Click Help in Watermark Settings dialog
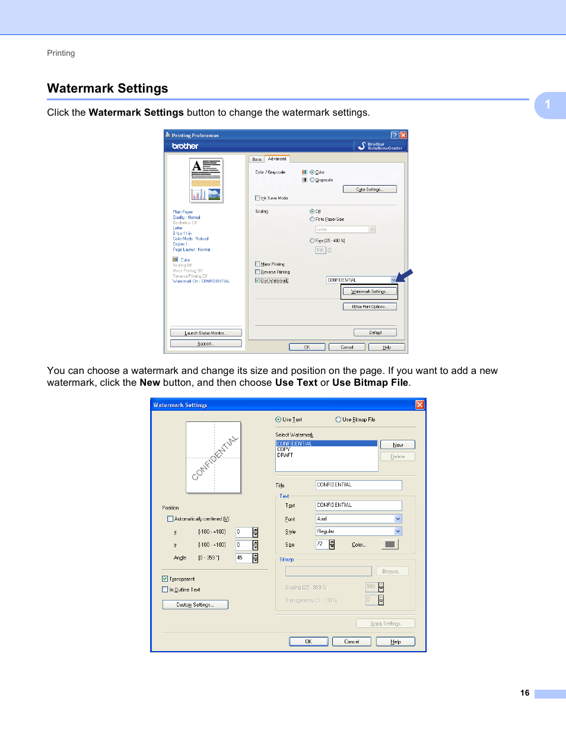Screen dimensions: 566x733 pyautogui.click(x=396, y=642)
